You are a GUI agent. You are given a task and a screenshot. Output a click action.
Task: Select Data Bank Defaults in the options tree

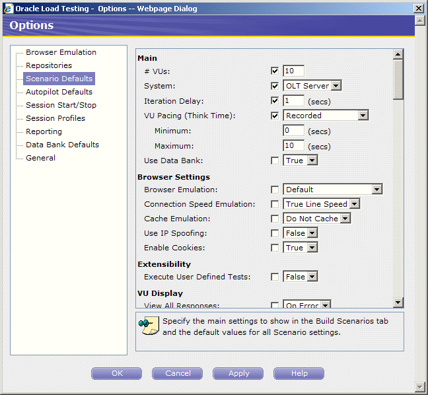[x=62, y=145]
